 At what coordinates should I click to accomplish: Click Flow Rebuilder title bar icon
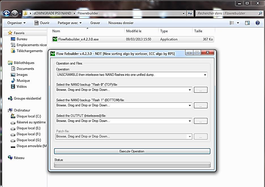53,54
